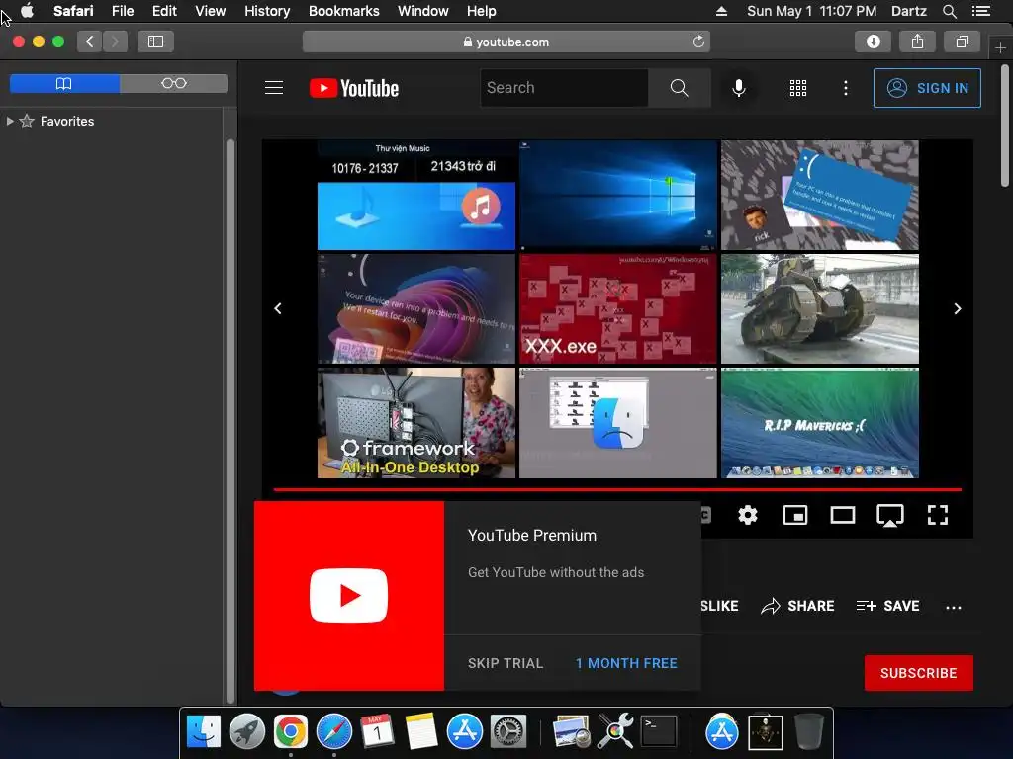Open the Apple menu
This screenshot has width=1013, height=759.
[27, 11]
